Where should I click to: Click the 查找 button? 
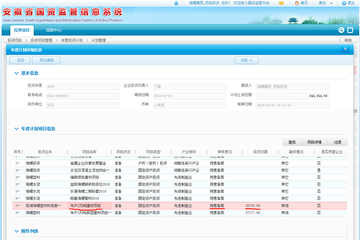point(292,142)
